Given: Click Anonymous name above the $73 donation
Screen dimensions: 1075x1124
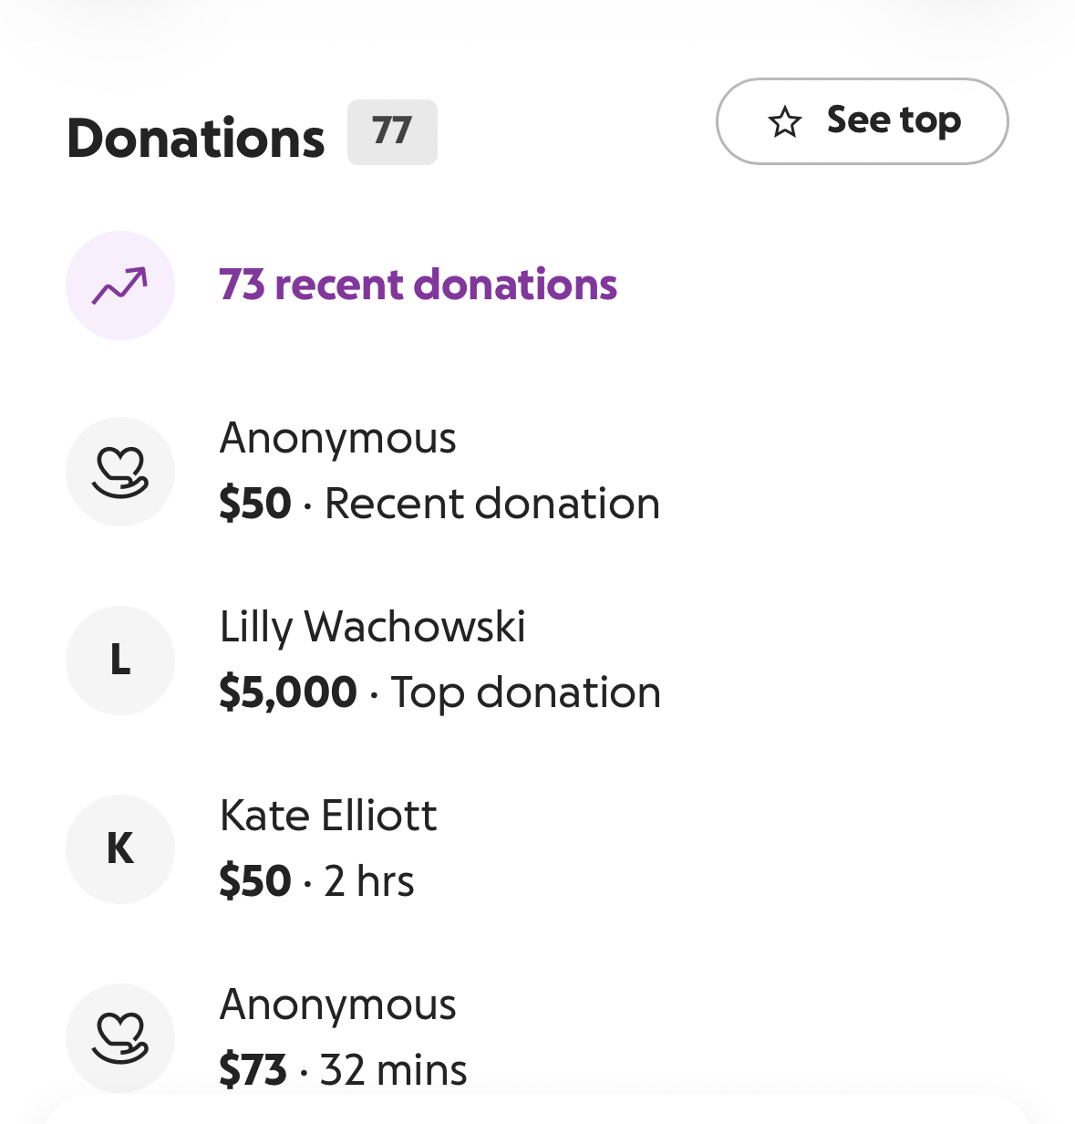Looking at the screenshot, I should tap(337, 1005).
